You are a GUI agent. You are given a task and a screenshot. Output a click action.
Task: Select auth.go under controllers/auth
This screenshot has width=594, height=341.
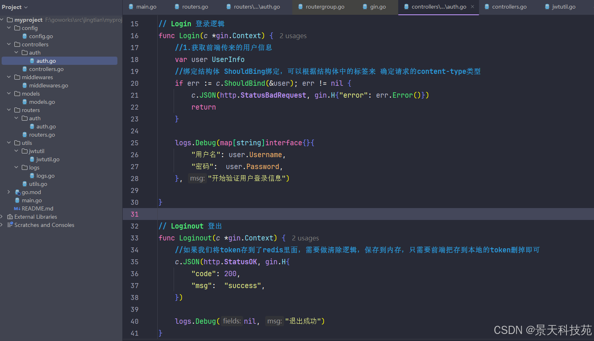coord(46,61)
